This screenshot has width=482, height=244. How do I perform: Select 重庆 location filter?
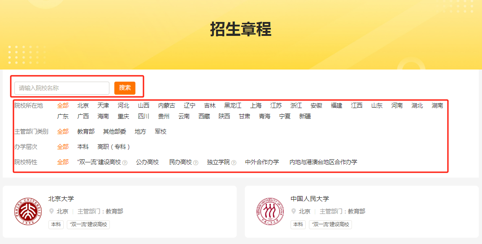click(123, 116)
